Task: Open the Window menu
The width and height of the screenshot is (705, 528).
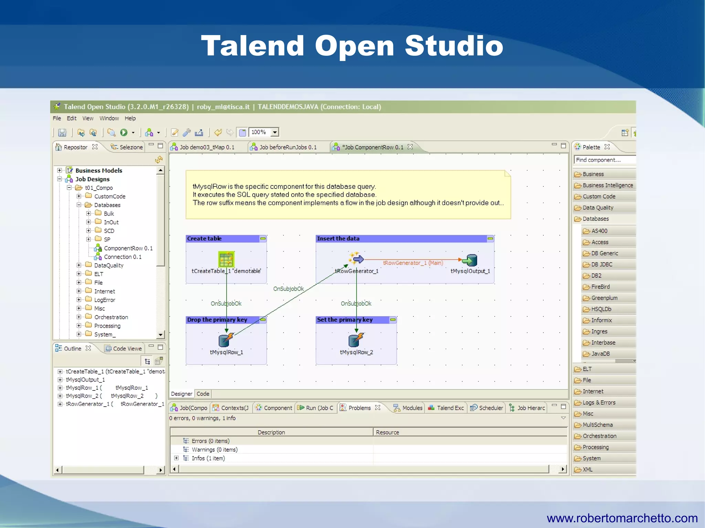Action: [x=109, y=118]
